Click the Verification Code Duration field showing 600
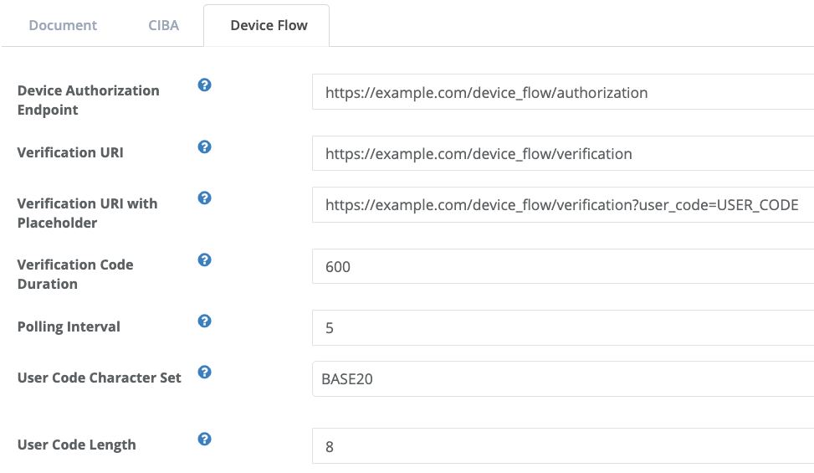This screenshot has width=814, height=473. (563, 266)
